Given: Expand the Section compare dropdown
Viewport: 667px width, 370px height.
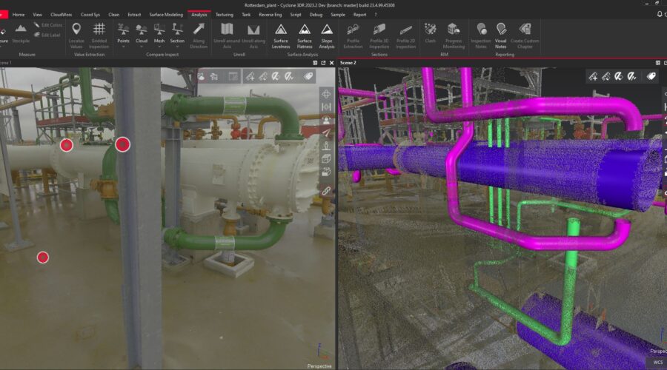Looking at the screenshot, I should click(177, 46).
